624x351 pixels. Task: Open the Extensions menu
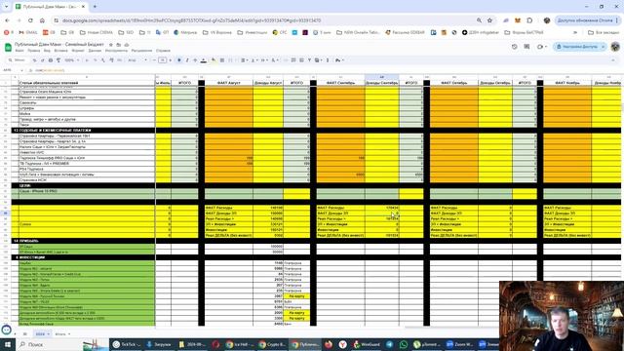click(x=141, y=51)
